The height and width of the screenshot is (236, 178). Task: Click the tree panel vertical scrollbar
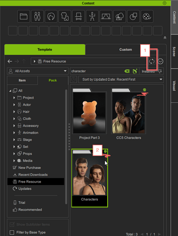coord(66,146)
